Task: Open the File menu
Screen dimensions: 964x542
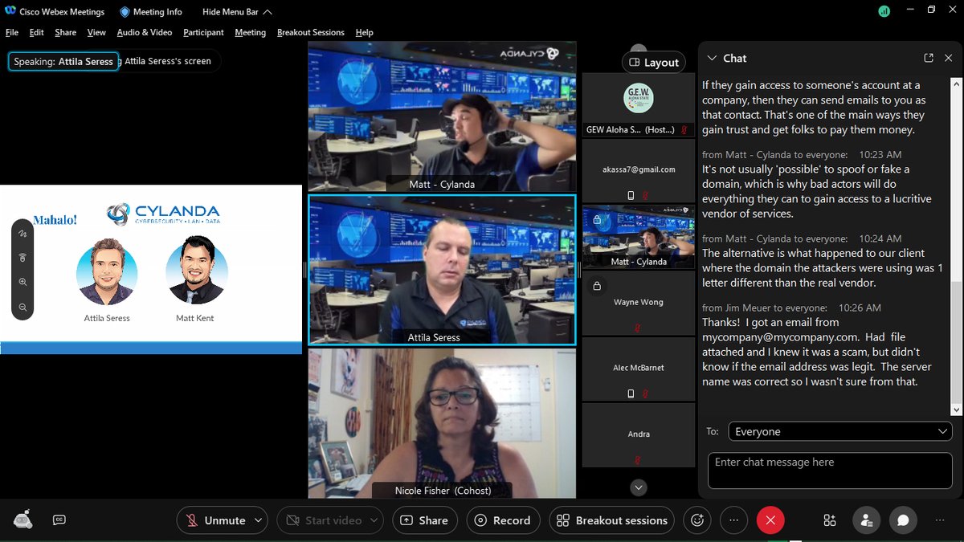Action: [x=12, y=32]
